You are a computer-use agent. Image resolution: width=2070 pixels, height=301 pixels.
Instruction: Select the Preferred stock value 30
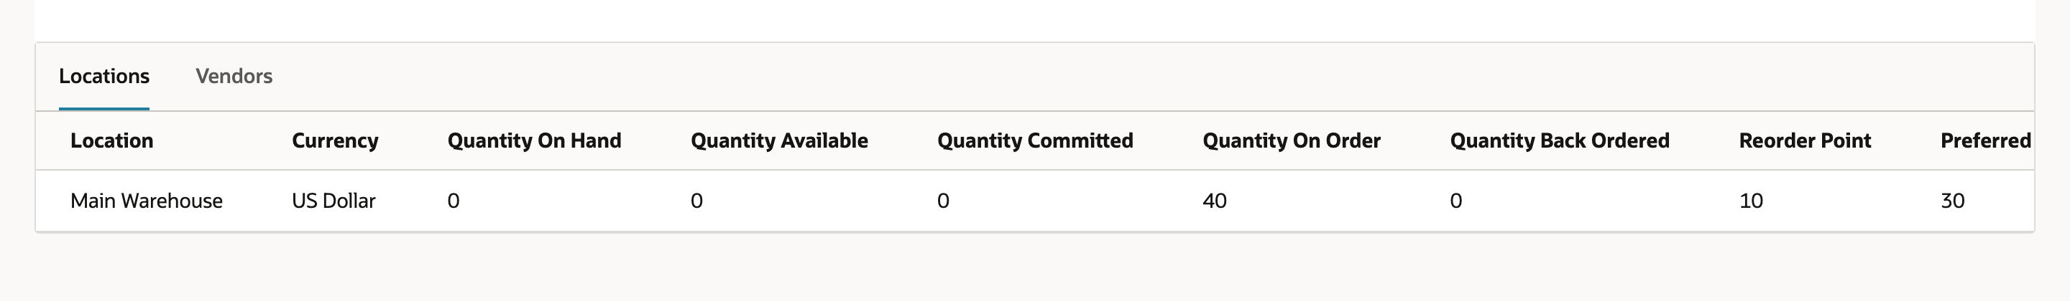click(1953, 201)
